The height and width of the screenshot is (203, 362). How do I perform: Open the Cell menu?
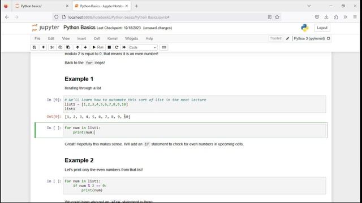tap(97, 38)
